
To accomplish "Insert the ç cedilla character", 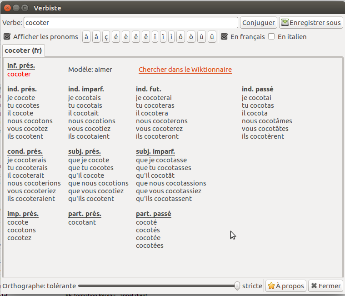I will 106,37.
